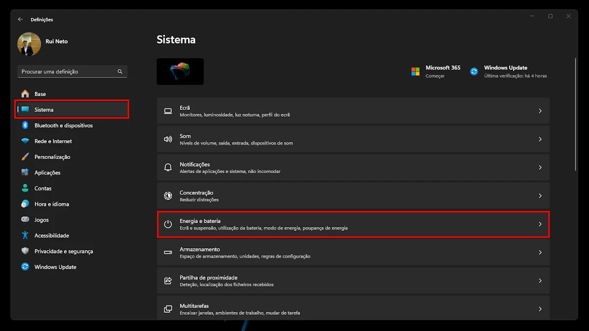Open Contas in the navigation list
The height and width of the screenshot is (331, 589).
click(43, 188)
